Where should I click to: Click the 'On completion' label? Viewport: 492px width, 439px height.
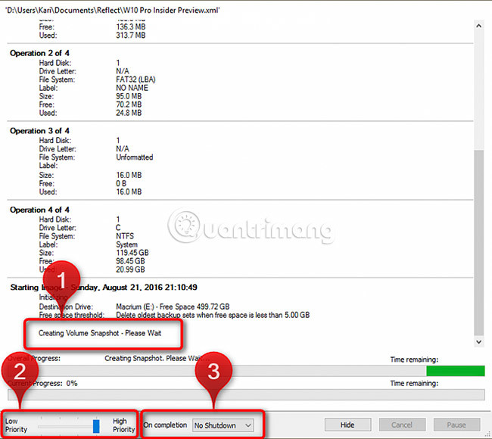pos(165,425)
